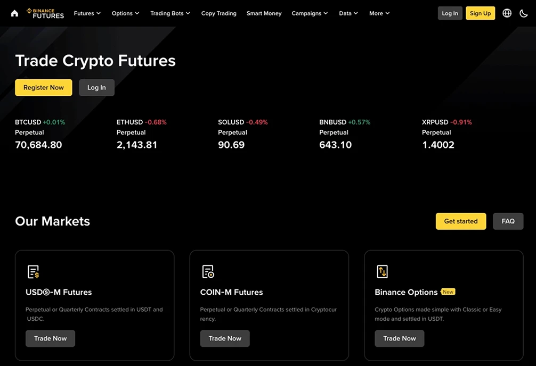Open the language globe icon

pos(507,13)
